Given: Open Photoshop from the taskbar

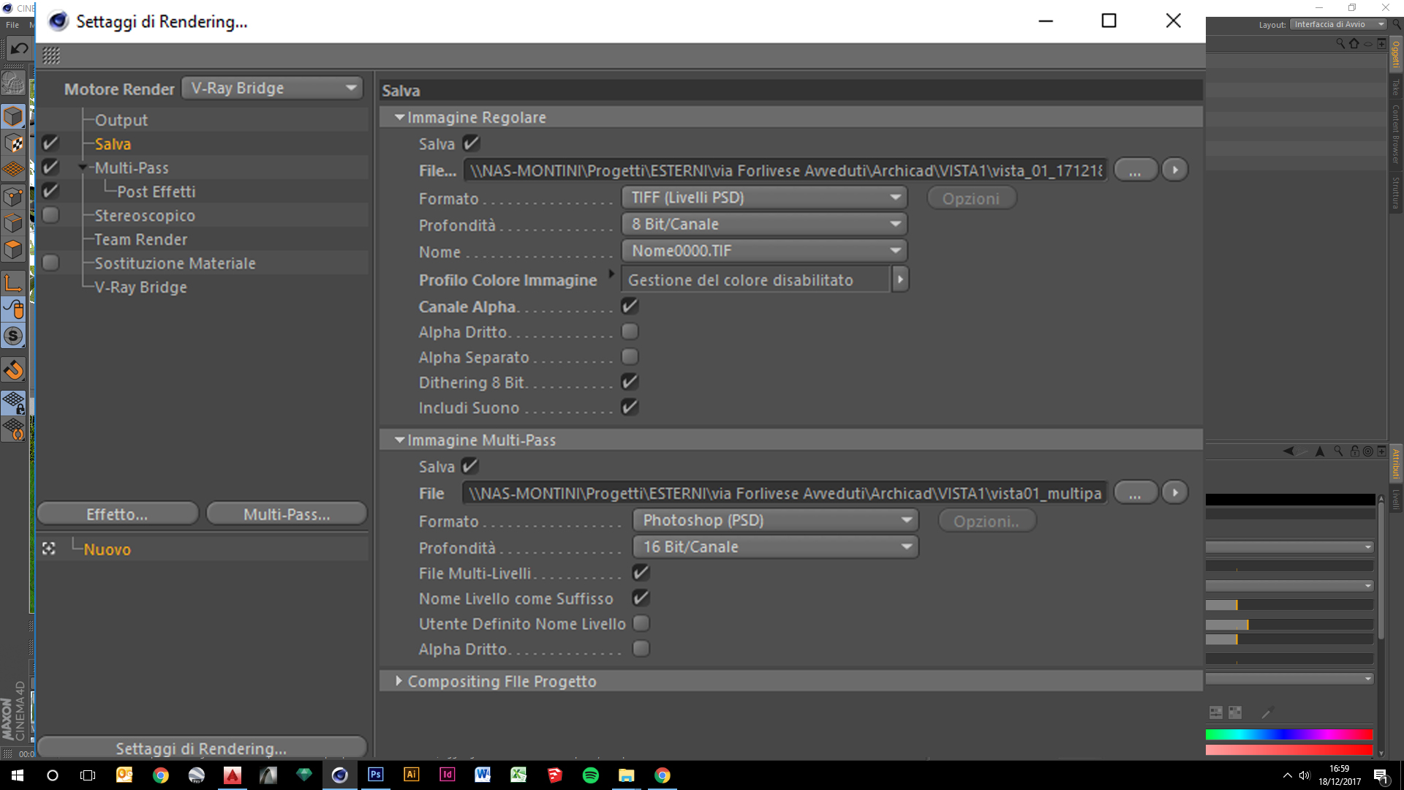Looking at the screenshot, I should [375, 775].
